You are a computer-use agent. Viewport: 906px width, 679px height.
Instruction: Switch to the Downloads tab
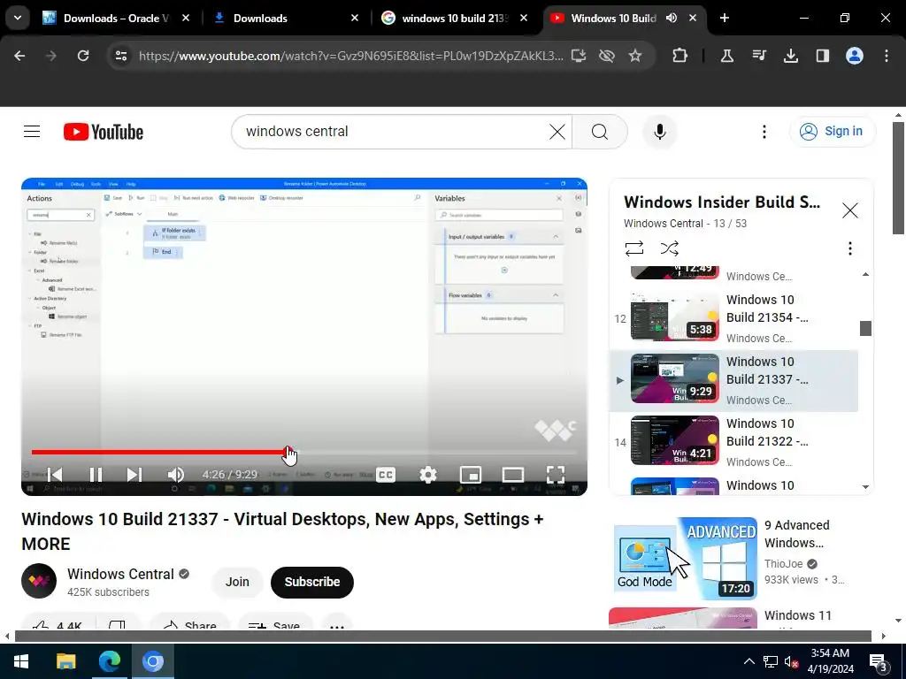click(x=286, y=18)
